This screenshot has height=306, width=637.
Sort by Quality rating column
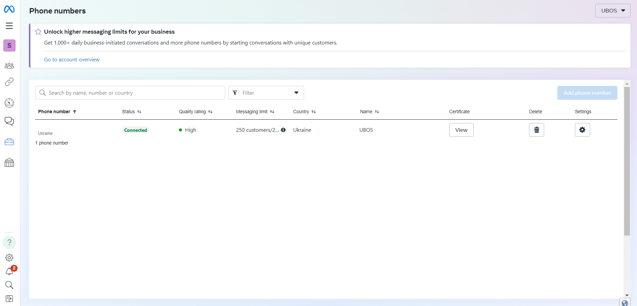coord(196,112)
